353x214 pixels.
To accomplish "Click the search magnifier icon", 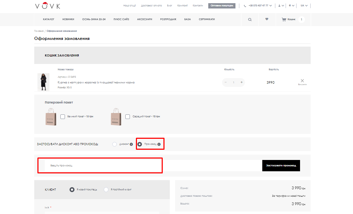I will pyautogui.click(x=250, y=20).
